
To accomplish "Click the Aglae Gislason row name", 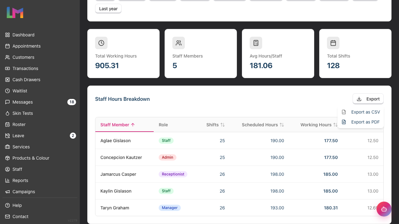I will (115, 141).
